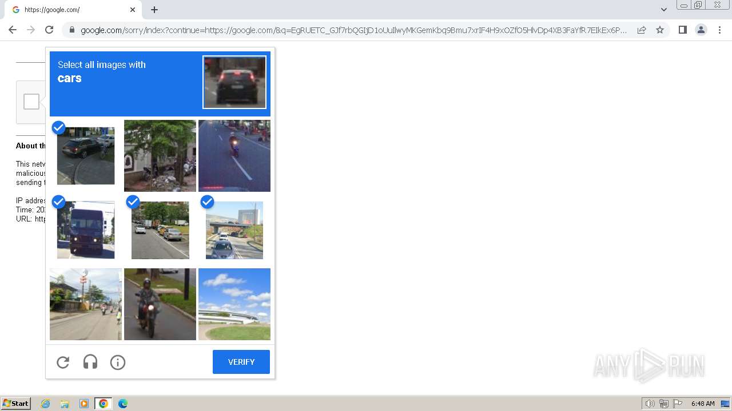Restore down the Chrome window
Screen dimensions: 732x411
click(x=698, y=5)
